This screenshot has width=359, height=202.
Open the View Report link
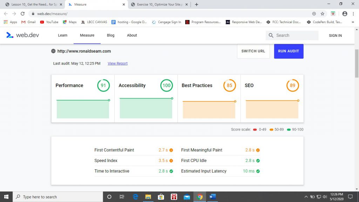coord(117,63)
